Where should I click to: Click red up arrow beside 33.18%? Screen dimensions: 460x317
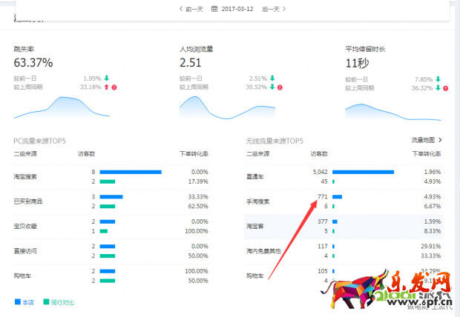pos(106,87)
